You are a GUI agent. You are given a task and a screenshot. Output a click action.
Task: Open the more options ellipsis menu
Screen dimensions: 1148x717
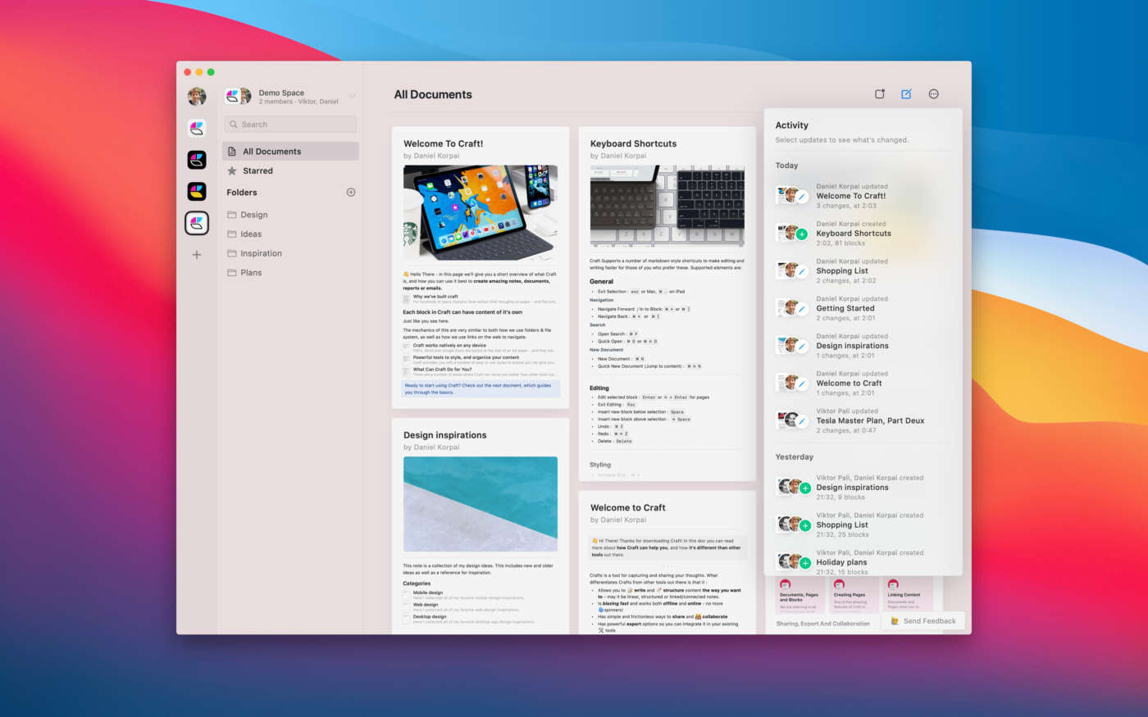pos(933,94)
